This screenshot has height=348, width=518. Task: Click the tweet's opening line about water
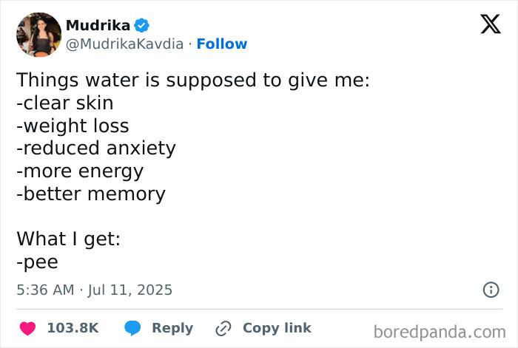(193, 80)
